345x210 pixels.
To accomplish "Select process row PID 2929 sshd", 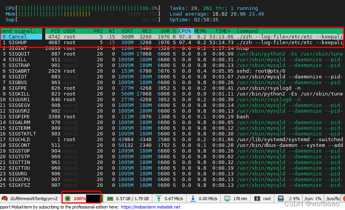I will pos(194,71).
